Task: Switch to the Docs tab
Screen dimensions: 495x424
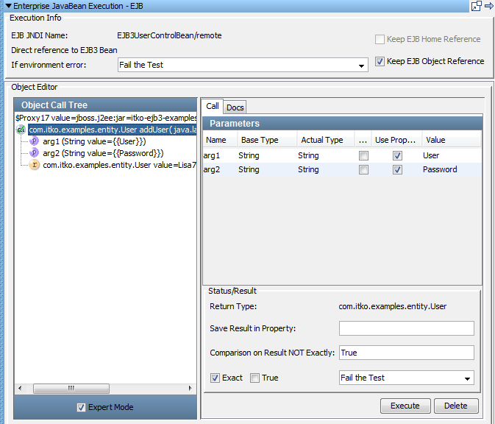Action: coord(235,107)
